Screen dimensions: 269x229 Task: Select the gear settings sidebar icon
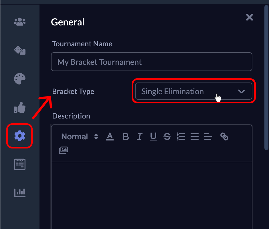click(x=20, y=136)
